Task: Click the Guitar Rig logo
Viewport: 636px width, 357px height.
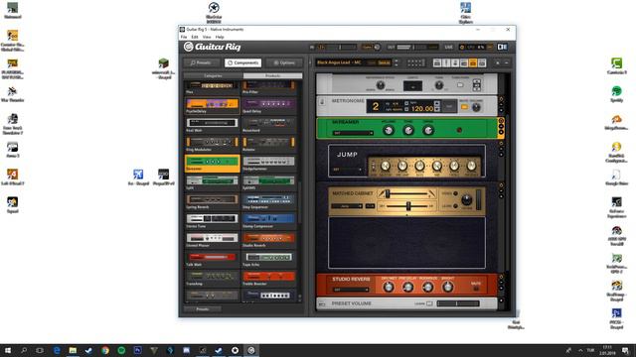Action: click(212, 47)
